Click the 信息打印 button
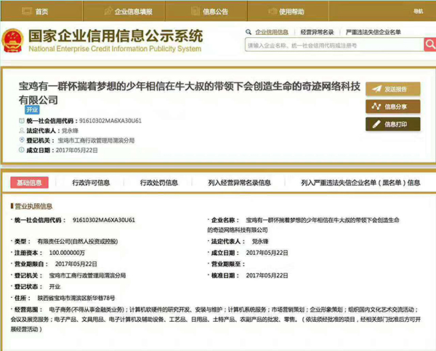The height and width of the screenshot is (351, 436). pyautogui.click(x=392, y=124)
